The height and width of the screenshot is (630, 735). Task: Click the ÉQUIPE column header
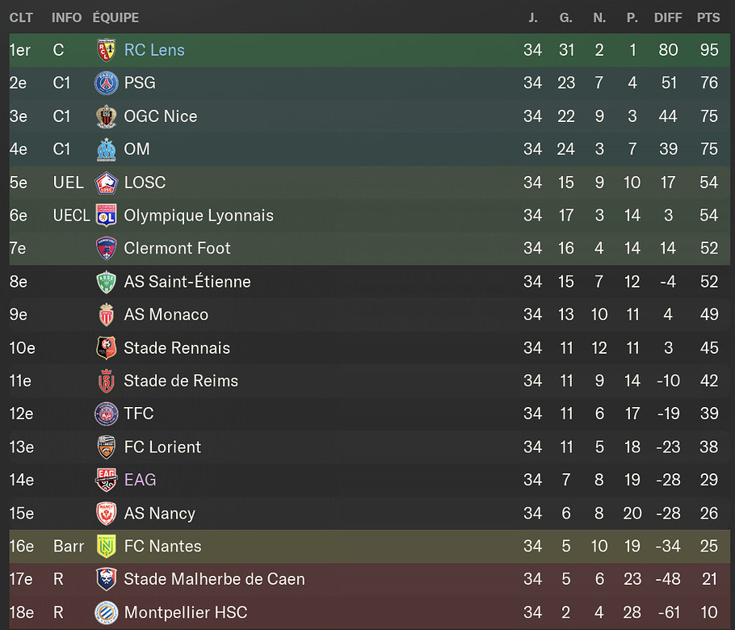[115, 17]
